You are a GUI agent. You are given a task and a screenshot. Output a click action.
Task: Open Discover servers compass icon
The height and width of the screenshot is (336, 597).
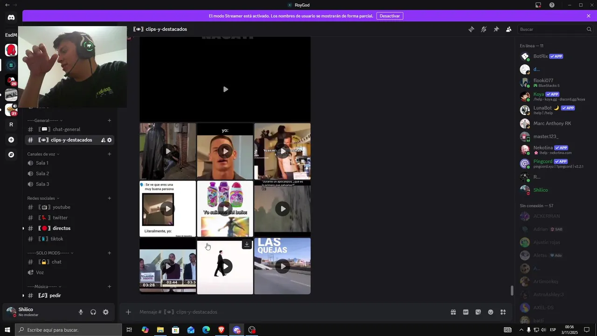pyautogui.click(x=11, y=154)
